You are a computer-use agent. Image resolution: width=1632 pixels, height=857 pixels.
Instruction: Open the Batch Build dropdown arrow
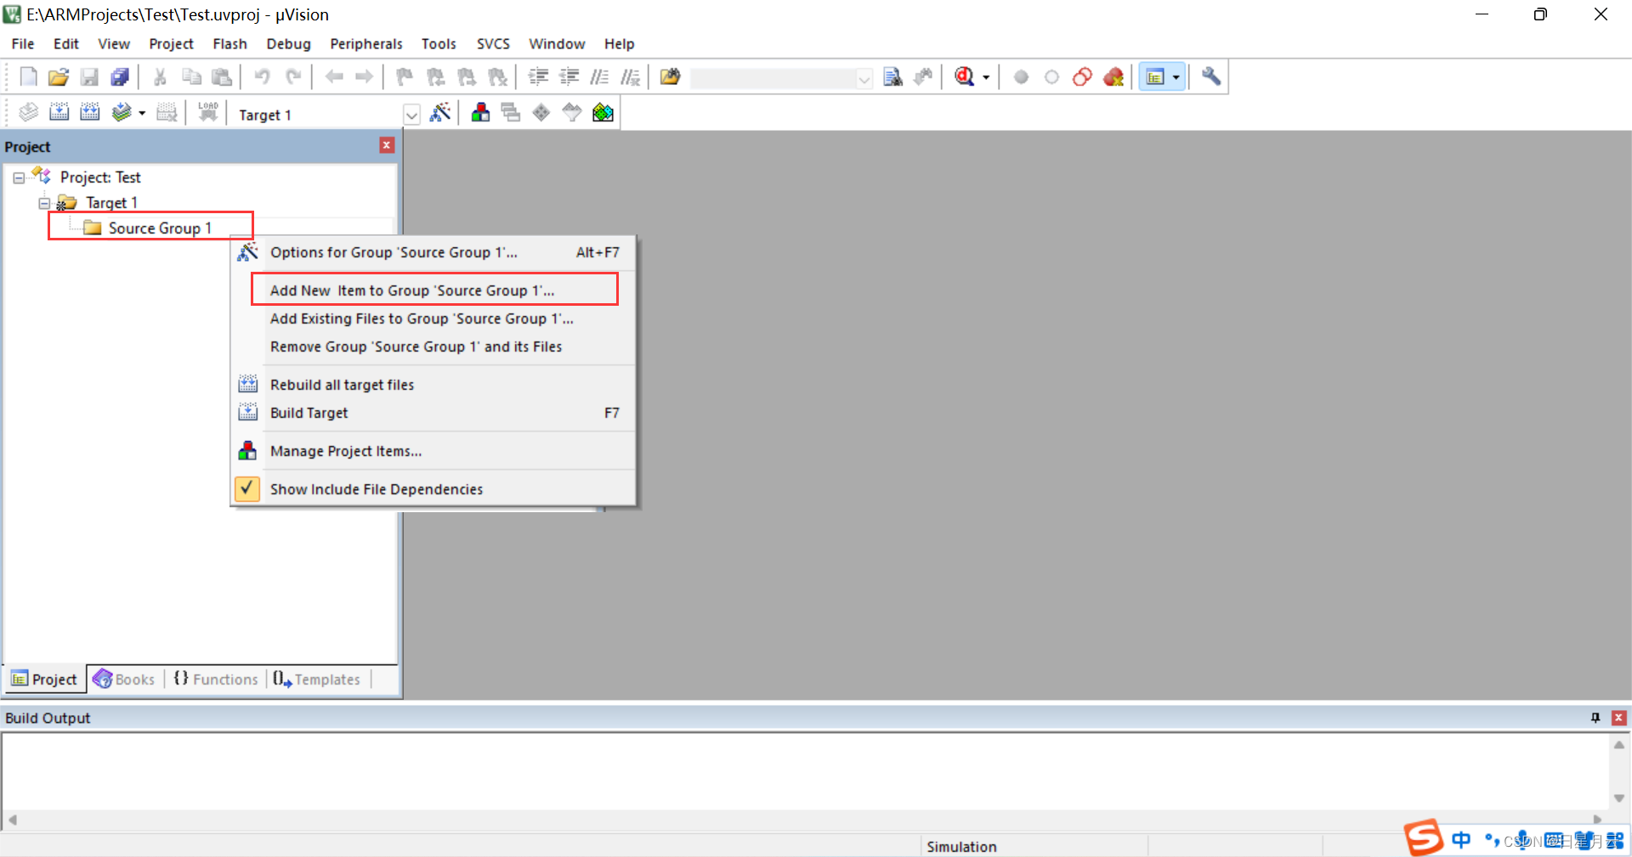click(142, 112)
